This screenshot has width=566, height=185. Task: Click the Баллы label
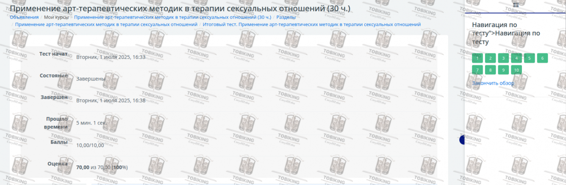click(59, 142)
